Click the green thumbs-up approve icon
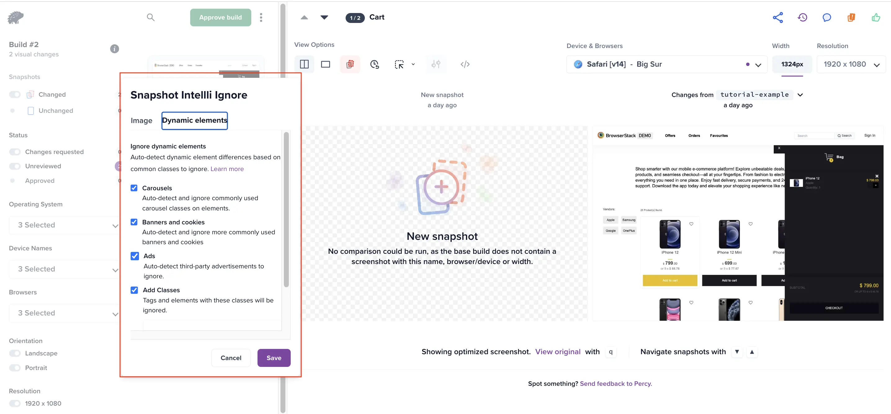Screen dimensions: 891x414 pyautogui.click(x=875, y=17)
